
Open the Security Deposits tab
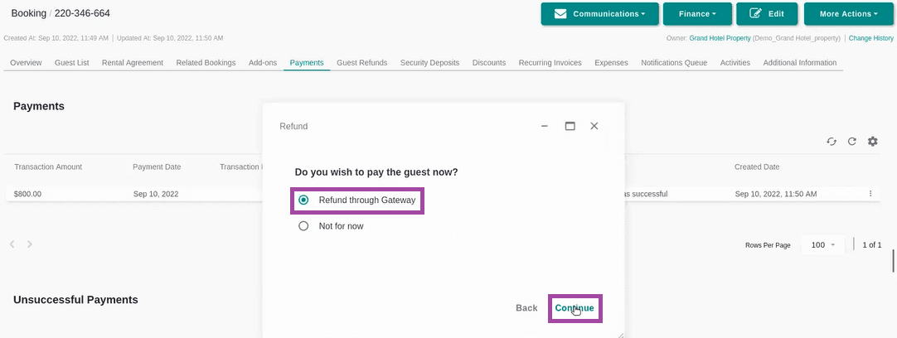pyautogui.click(x=429, y=63)
